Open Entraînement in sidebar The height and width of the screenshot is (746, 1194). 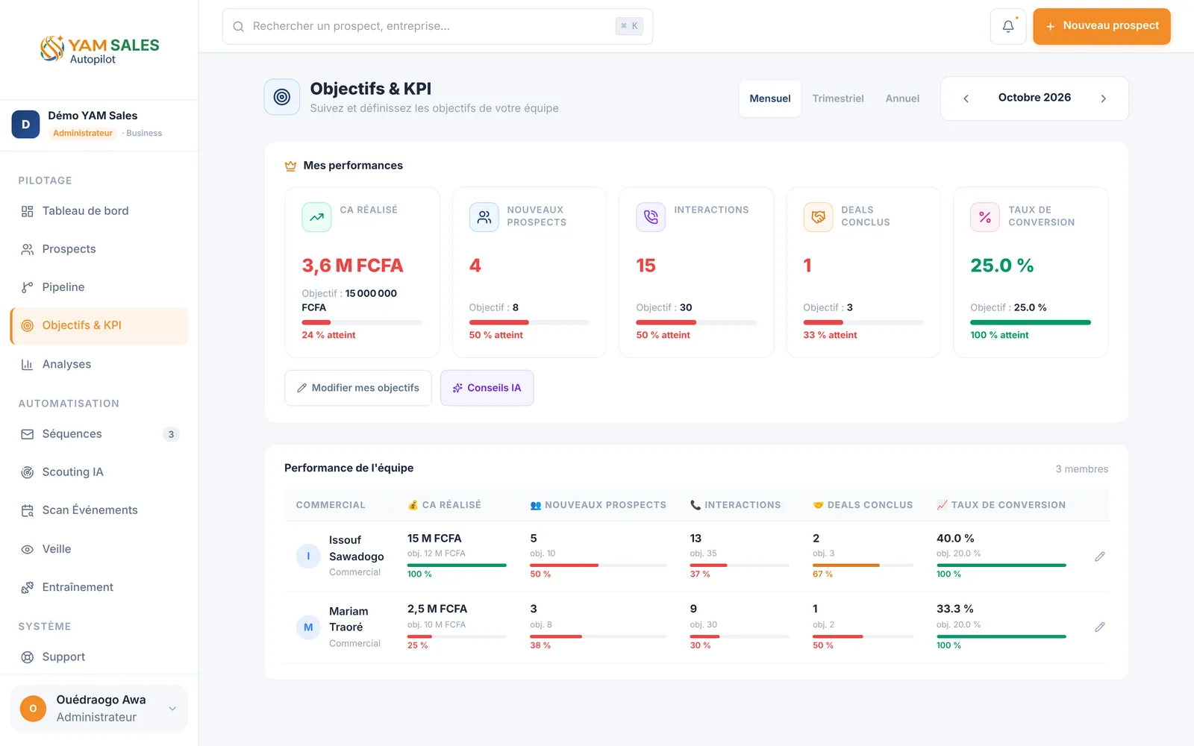click(99, 587)
